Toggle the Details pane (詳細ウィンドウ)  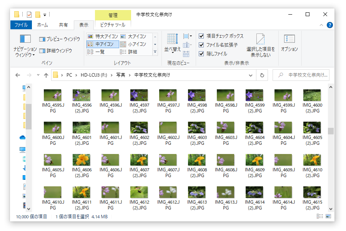(56, 50)
